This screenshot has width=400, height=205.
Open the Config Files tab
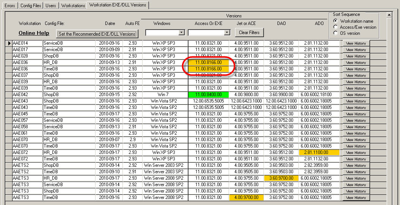[x=31, y=5]
